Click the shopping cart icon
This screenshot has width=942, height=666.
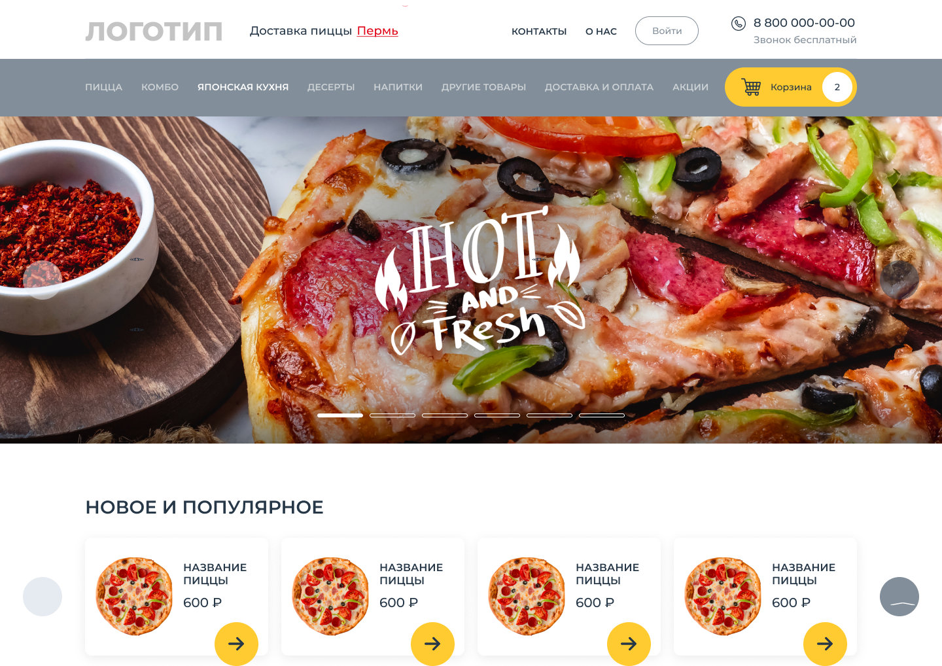[x=751, y=87]
